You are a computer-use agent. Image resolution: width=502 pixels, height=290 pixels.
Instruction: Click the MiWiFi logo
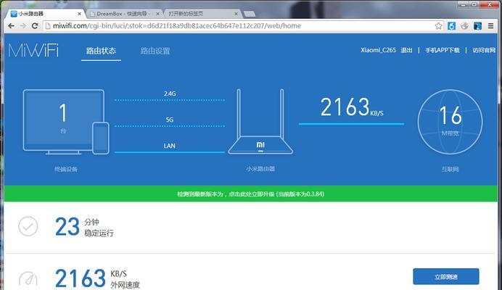tap(33, 51)
